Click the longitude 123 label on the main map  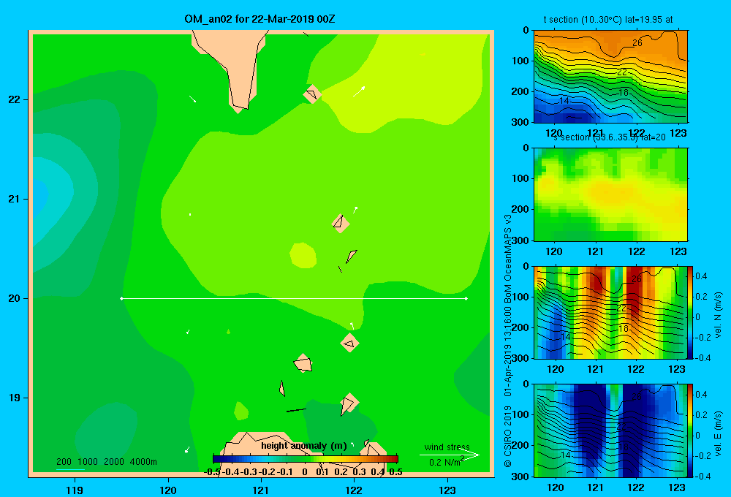447,490
